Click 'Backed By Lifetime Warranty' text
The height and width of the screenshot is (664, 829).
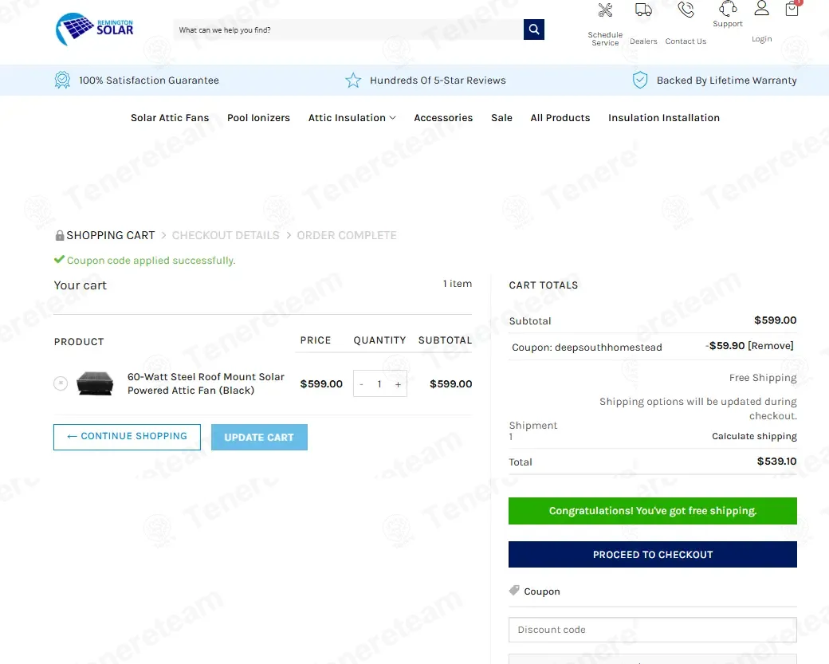pyautogui.click(x=726, y=81)
